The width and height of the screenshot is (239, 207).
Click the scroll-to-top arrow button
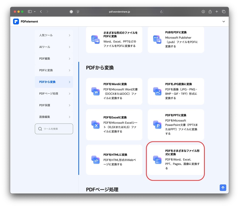(x=223, y=188)
